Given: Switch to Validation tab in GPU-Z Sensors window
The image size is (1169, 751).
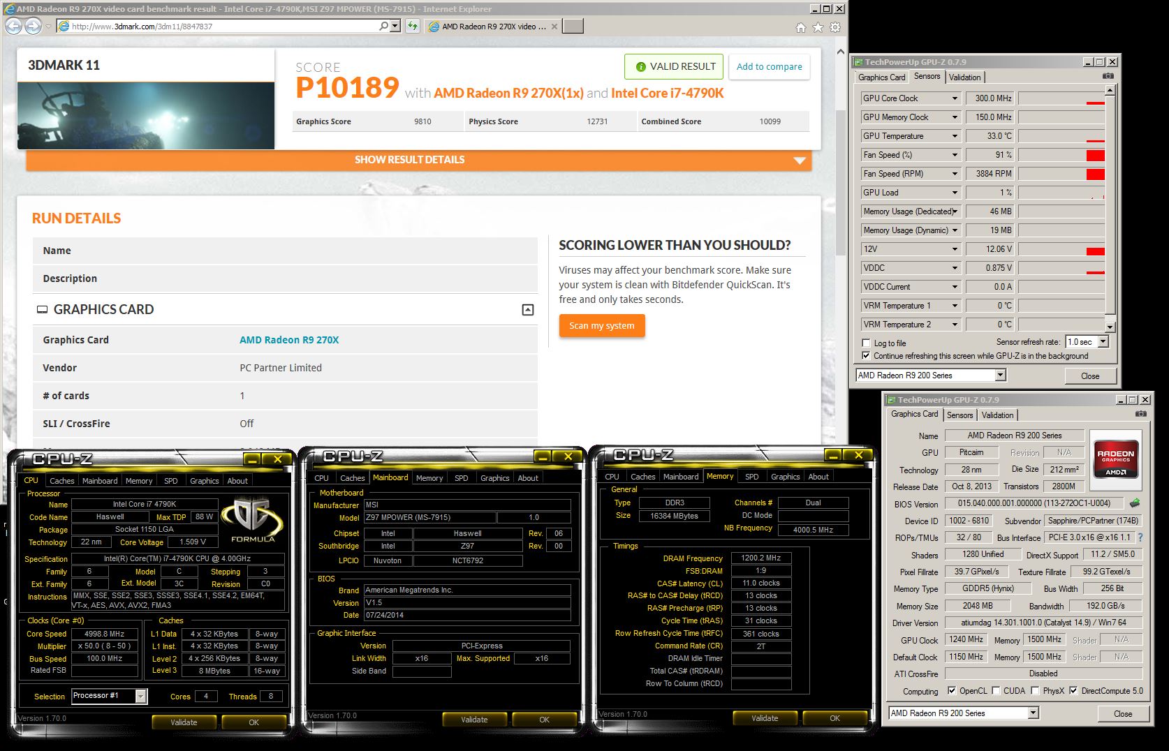Looking at the screenshot, I should [965, 77].
